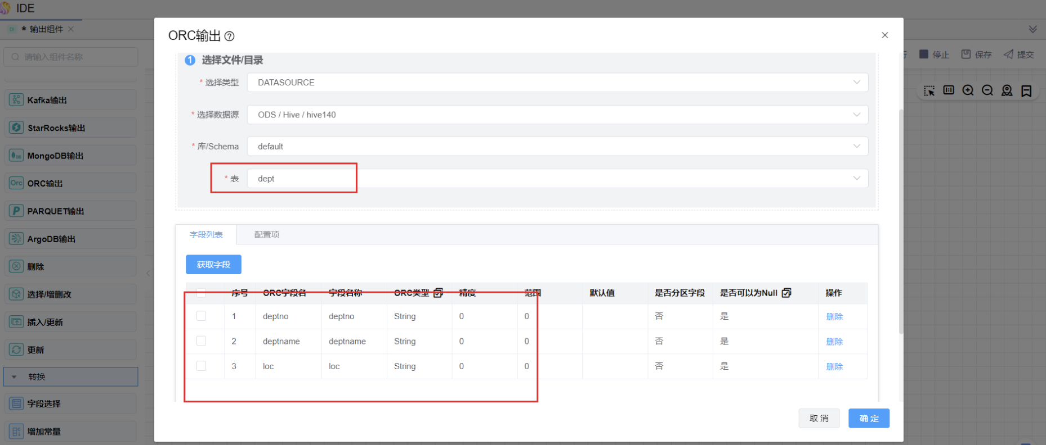Click the 是否分区字段 column header
Viewport: 1046px width, 445px height.
pyautogui.click(x=680, y=293)
